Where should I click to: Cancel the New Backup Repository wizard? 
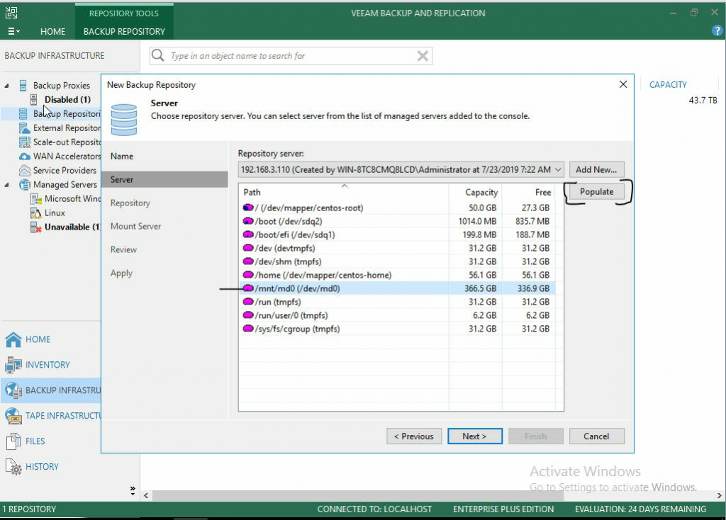pos(596,436)
